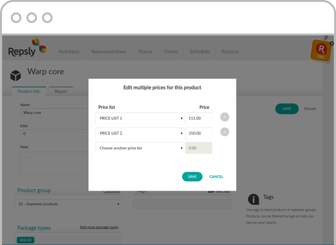336x245 pixels.
Task: Open the Reports menu
Action: click(x=230, y=52)
